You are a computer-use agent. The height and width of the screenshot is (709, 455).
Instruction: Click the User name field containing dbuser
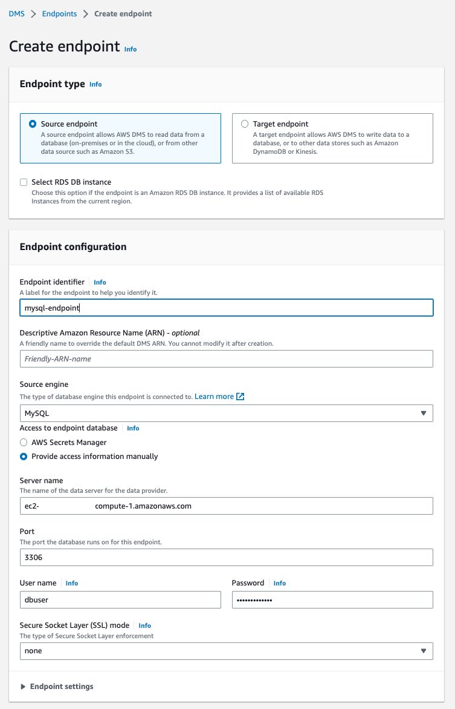pyautogui.click(x=120, y=599)
